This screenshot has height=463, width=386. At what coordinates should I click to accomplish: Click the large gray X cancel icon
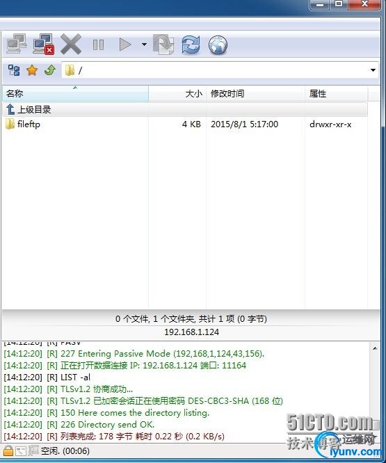click(x=71, y=44)
